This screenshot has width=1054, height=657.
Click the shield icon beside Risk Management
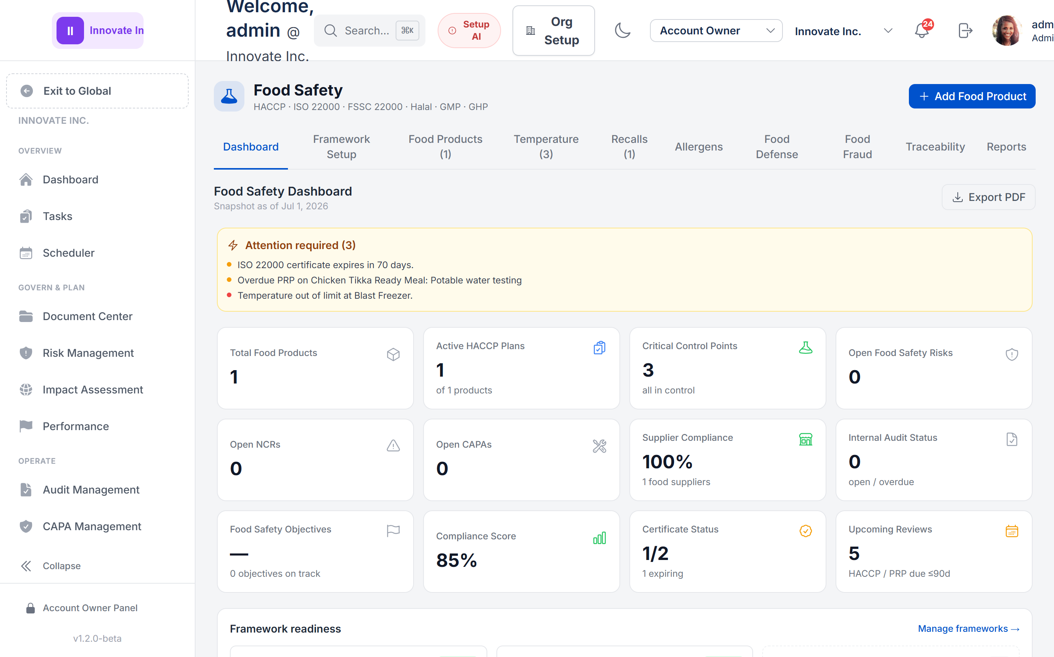pyautogui.click(x=26, y=353)
